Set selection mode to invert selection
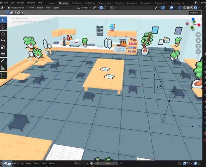 pyautogui.click(x=19, y=13)
